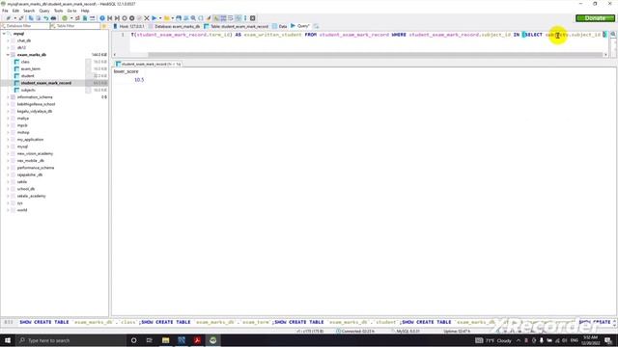Viewport: 618px width, 347px height.
Task: Expand the information_schema database node
Action: (x=8, y=97)
